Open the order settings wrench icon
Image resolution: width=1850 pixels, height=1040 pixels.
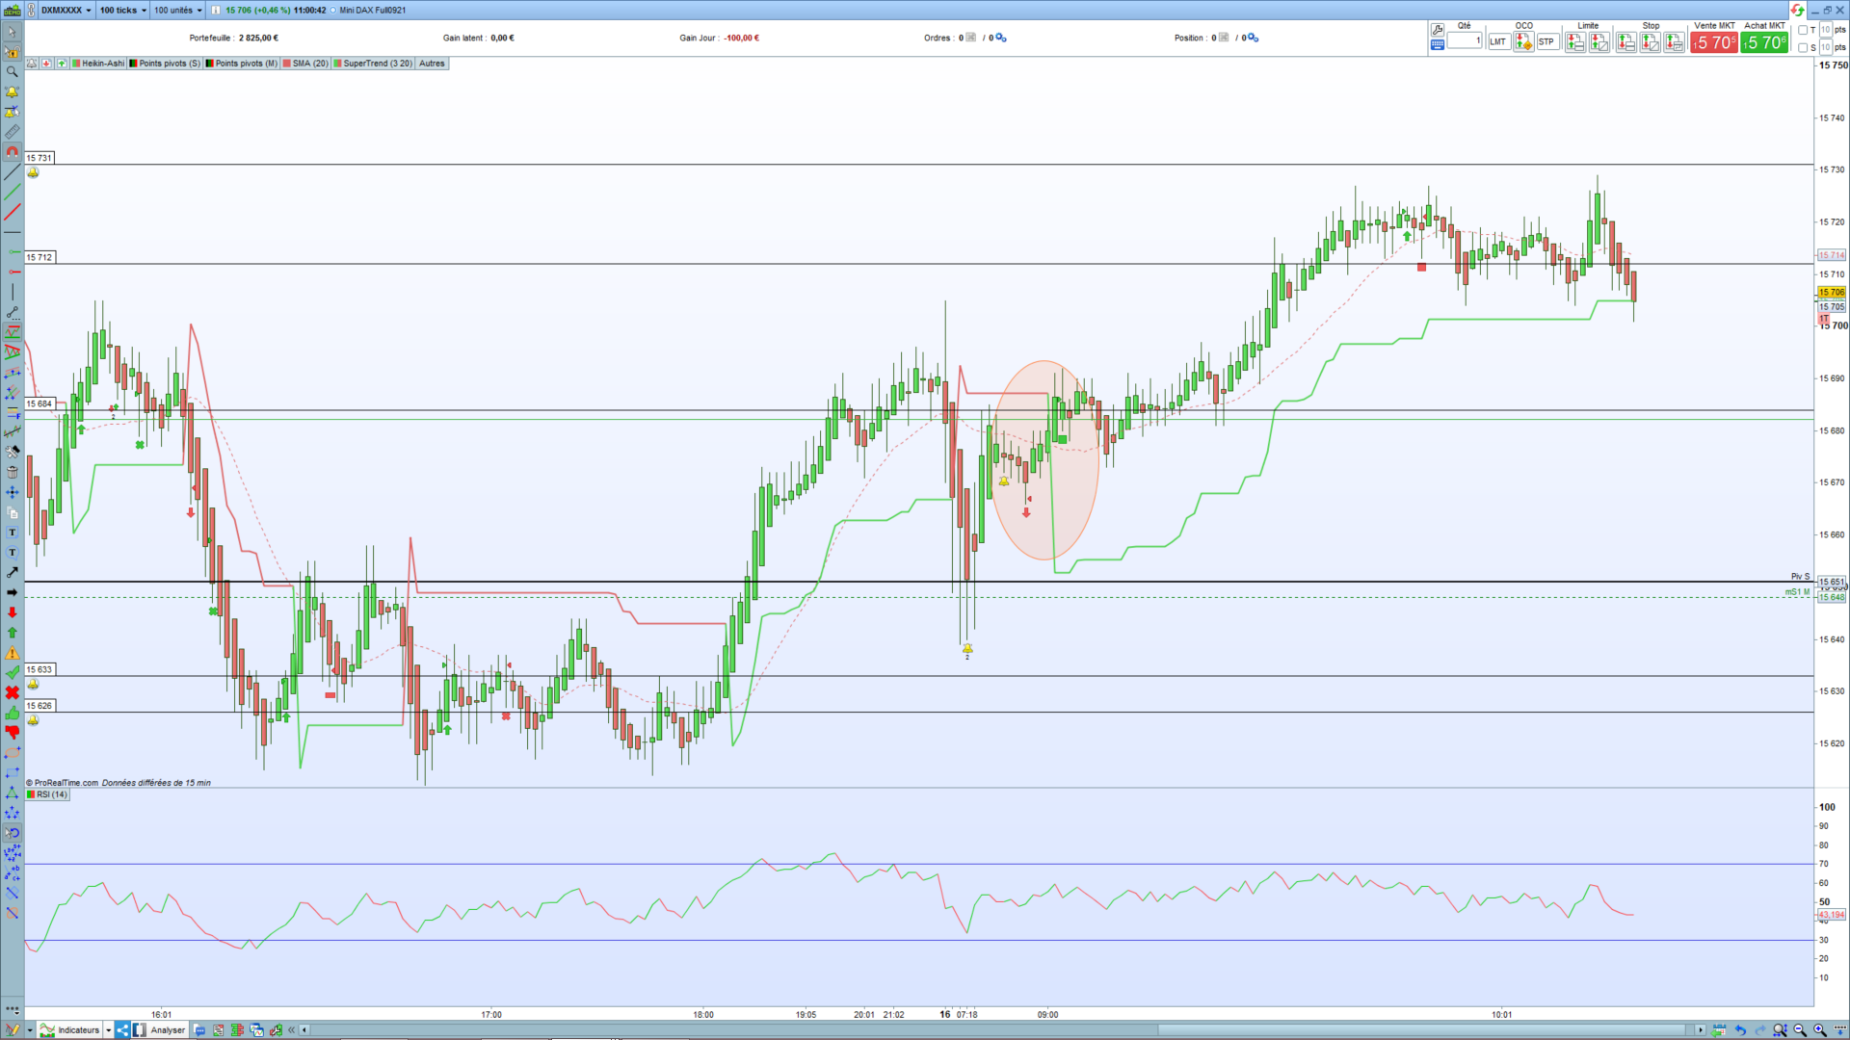click(1438, 30)
